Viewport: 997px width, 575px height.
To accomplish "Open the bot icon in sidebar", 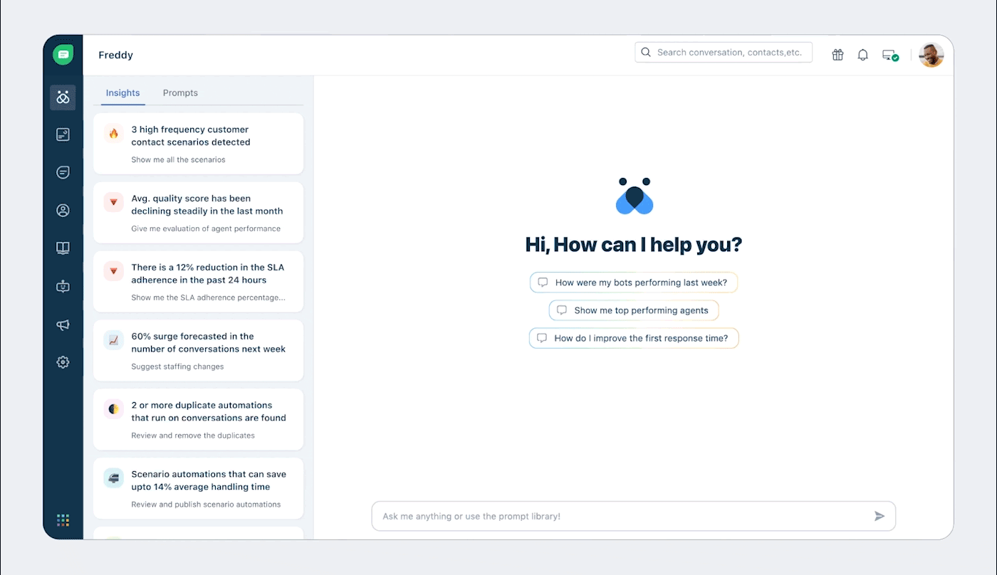I will click(63, 286).
